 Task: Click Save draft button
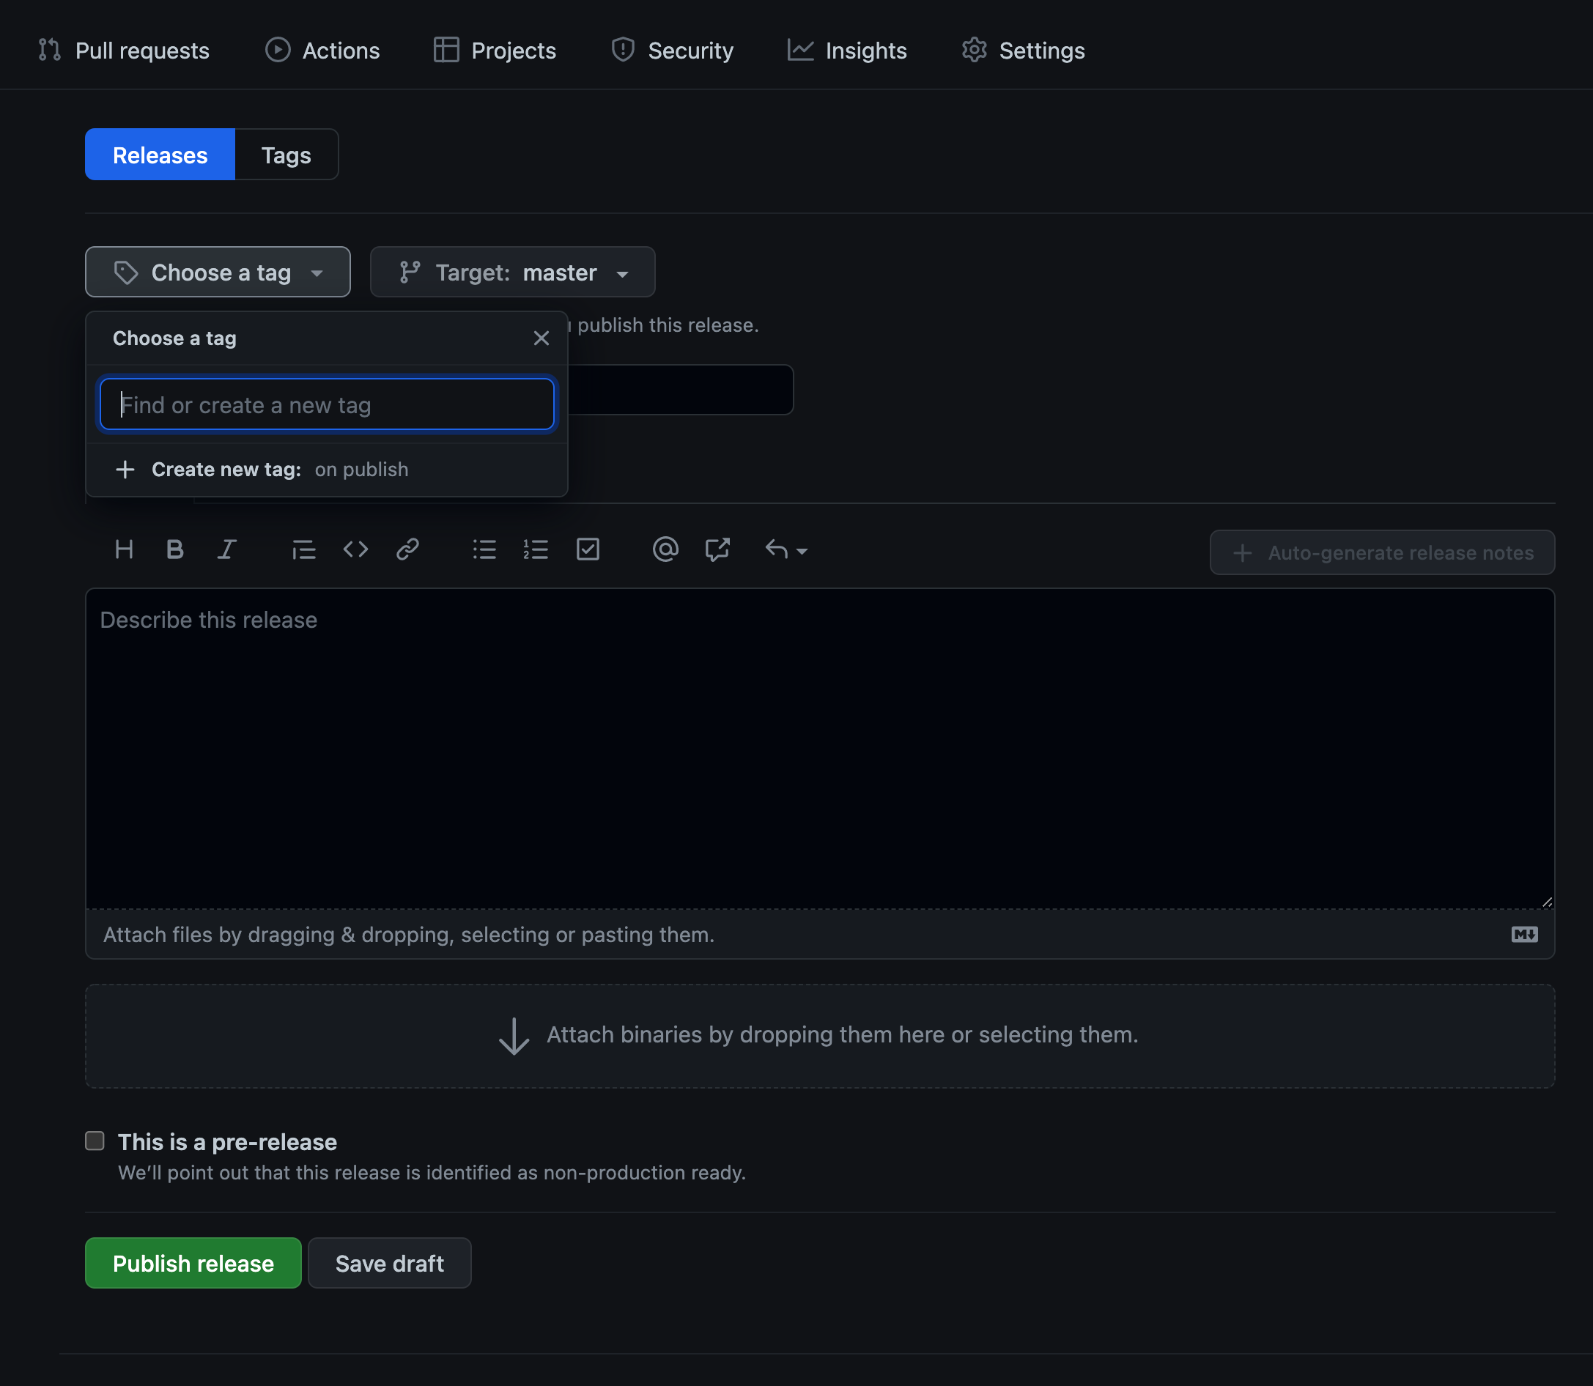[x=389, y=1263]
